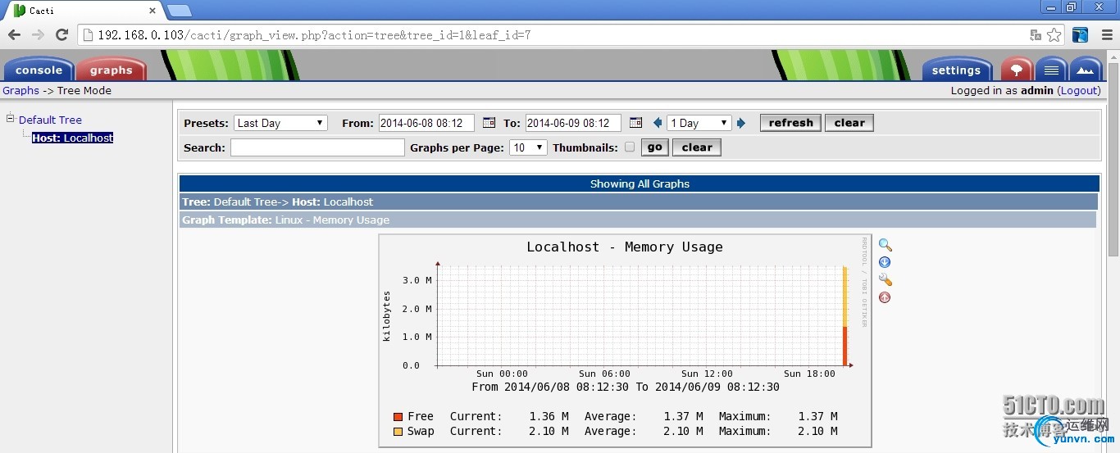The height and width of the screenshot is (453, 1120).
Task: Open Graphs per Page dropdown
Action: tap(528, 147)
